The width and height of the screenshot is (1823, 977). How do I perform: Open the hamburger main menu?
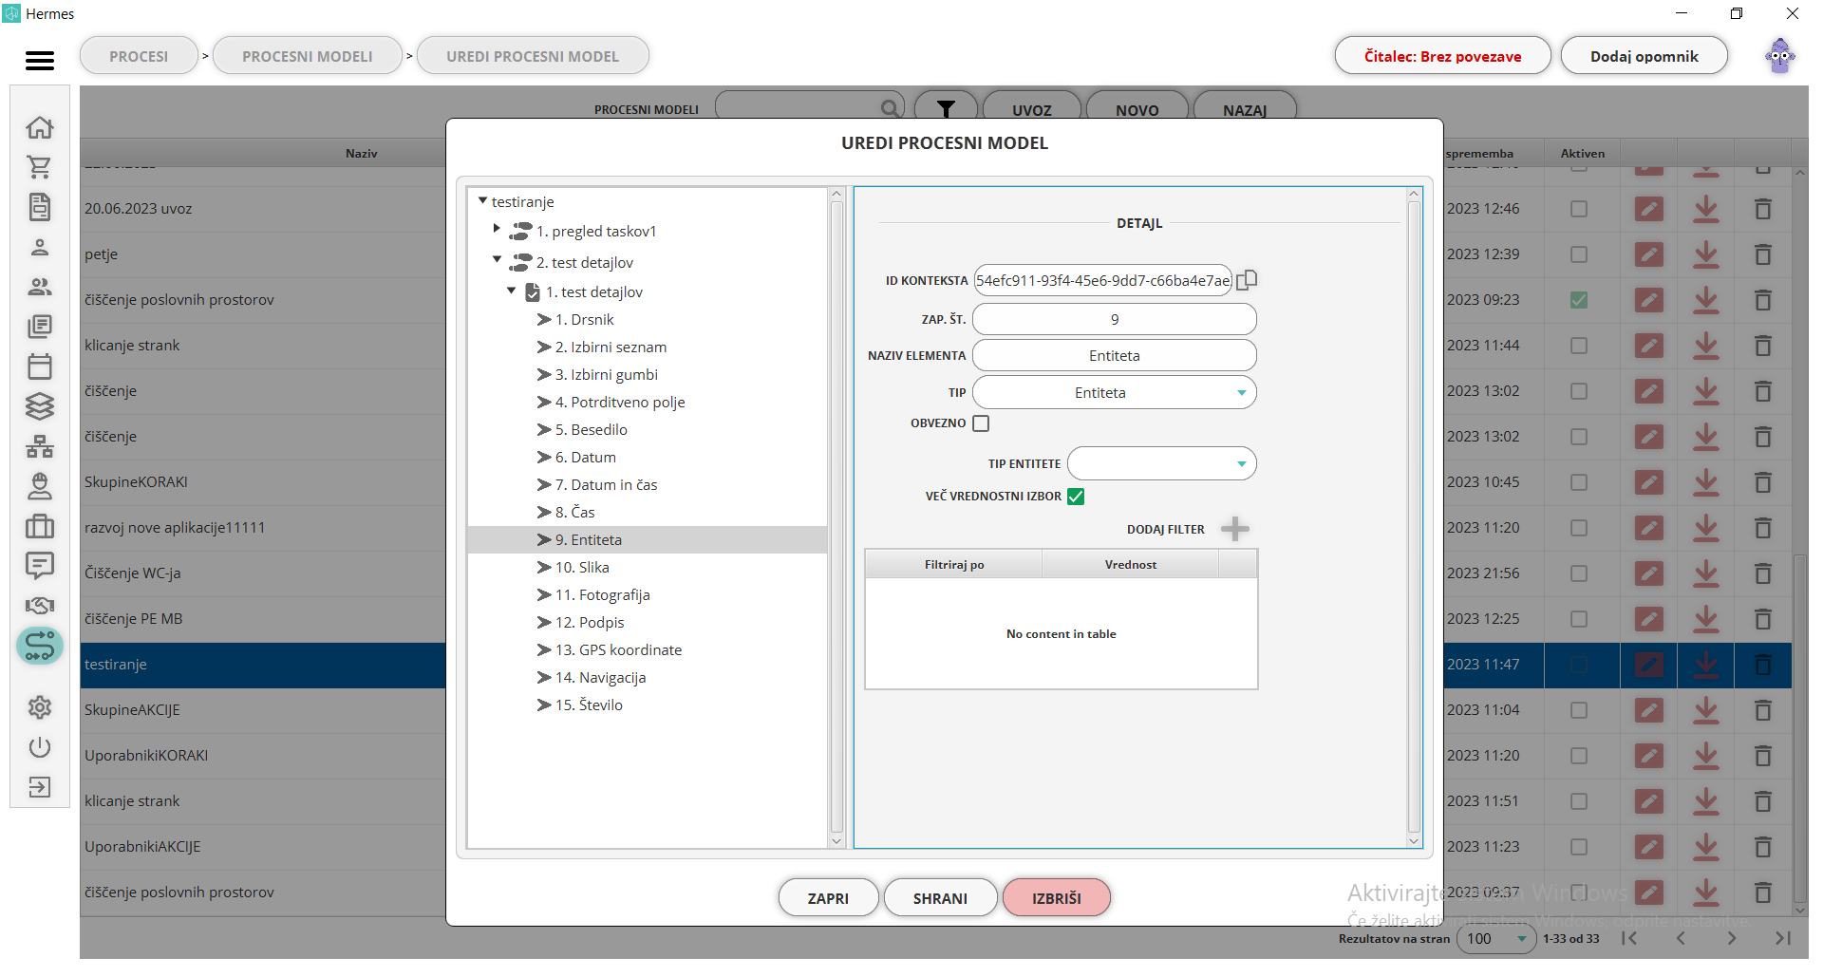40,61
